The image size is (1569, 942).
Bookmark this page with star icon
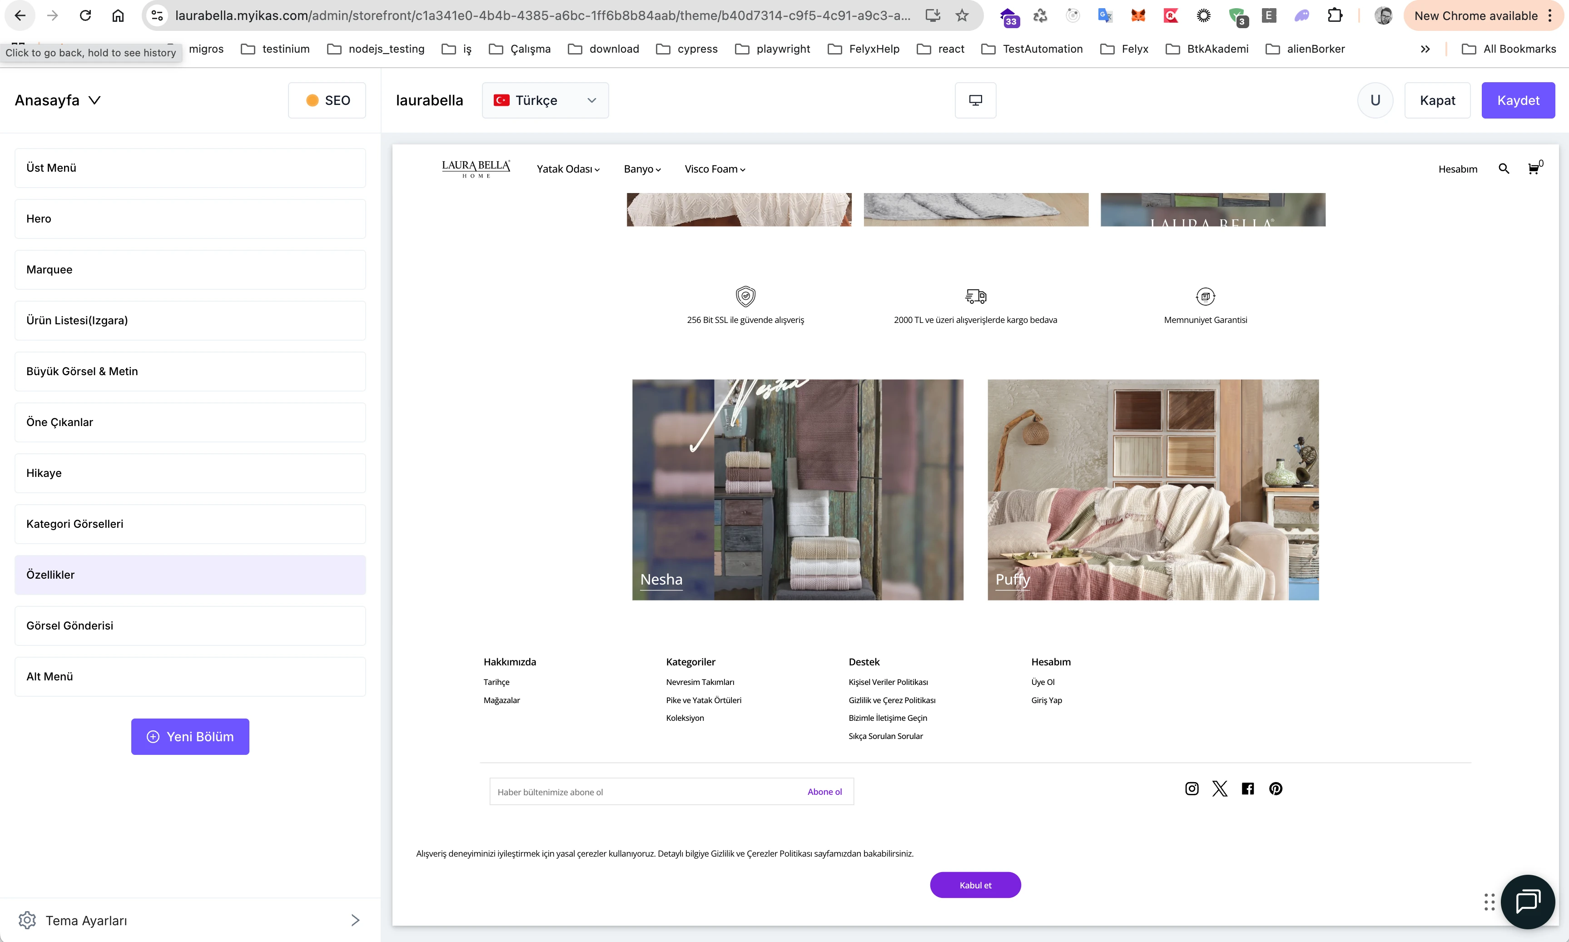962,16
